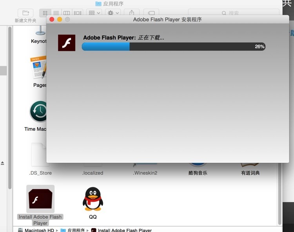Screen dimensions: 294x232
Task: Click the Finder search field
Action: pyautogui.click(x=234, y=13)
